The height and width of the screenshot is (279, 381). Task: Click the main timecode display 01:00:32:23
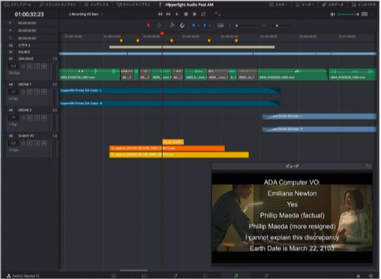(29, 14)
